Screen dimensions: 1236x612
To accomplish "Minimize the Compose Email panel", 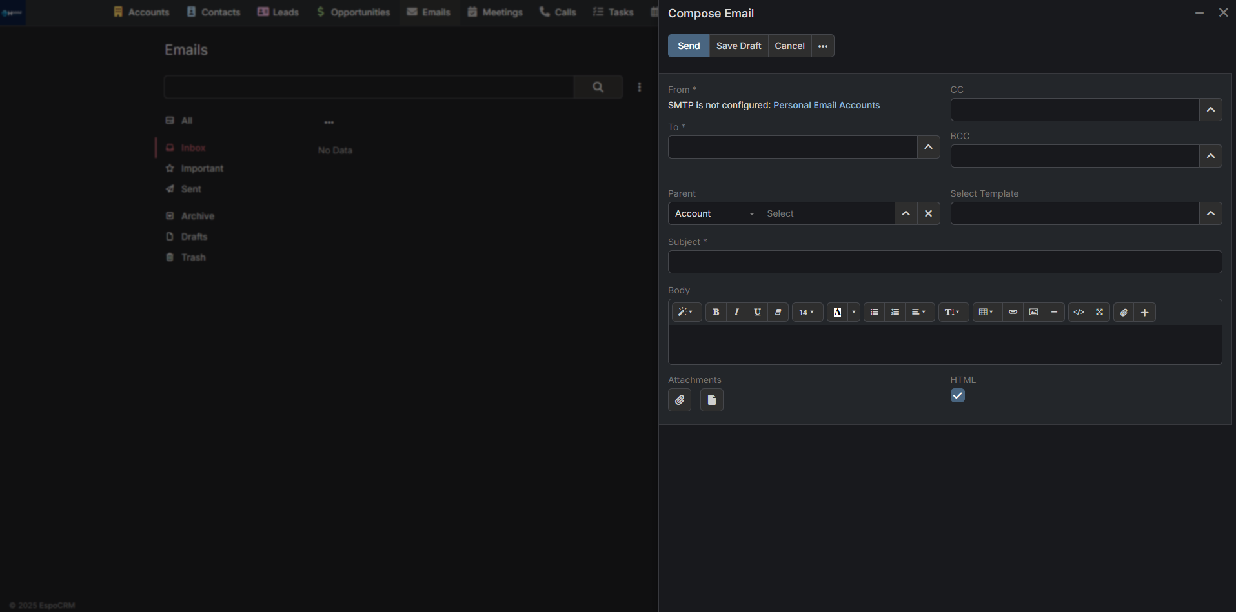I will click(1199, 13).
